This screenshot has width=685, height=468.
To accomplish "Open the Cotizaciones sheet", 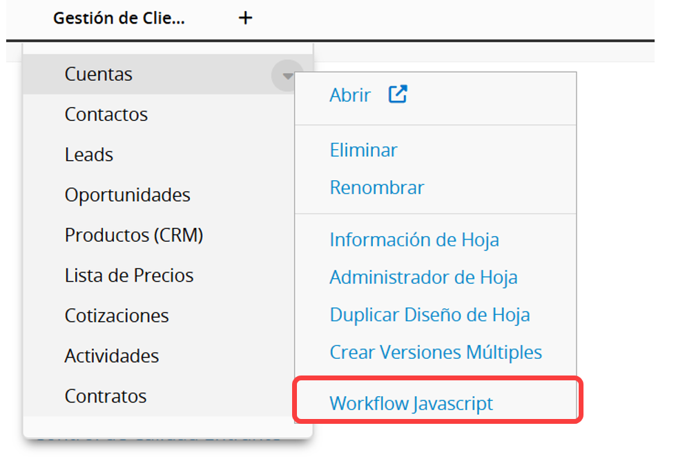I will coord(117,315).
